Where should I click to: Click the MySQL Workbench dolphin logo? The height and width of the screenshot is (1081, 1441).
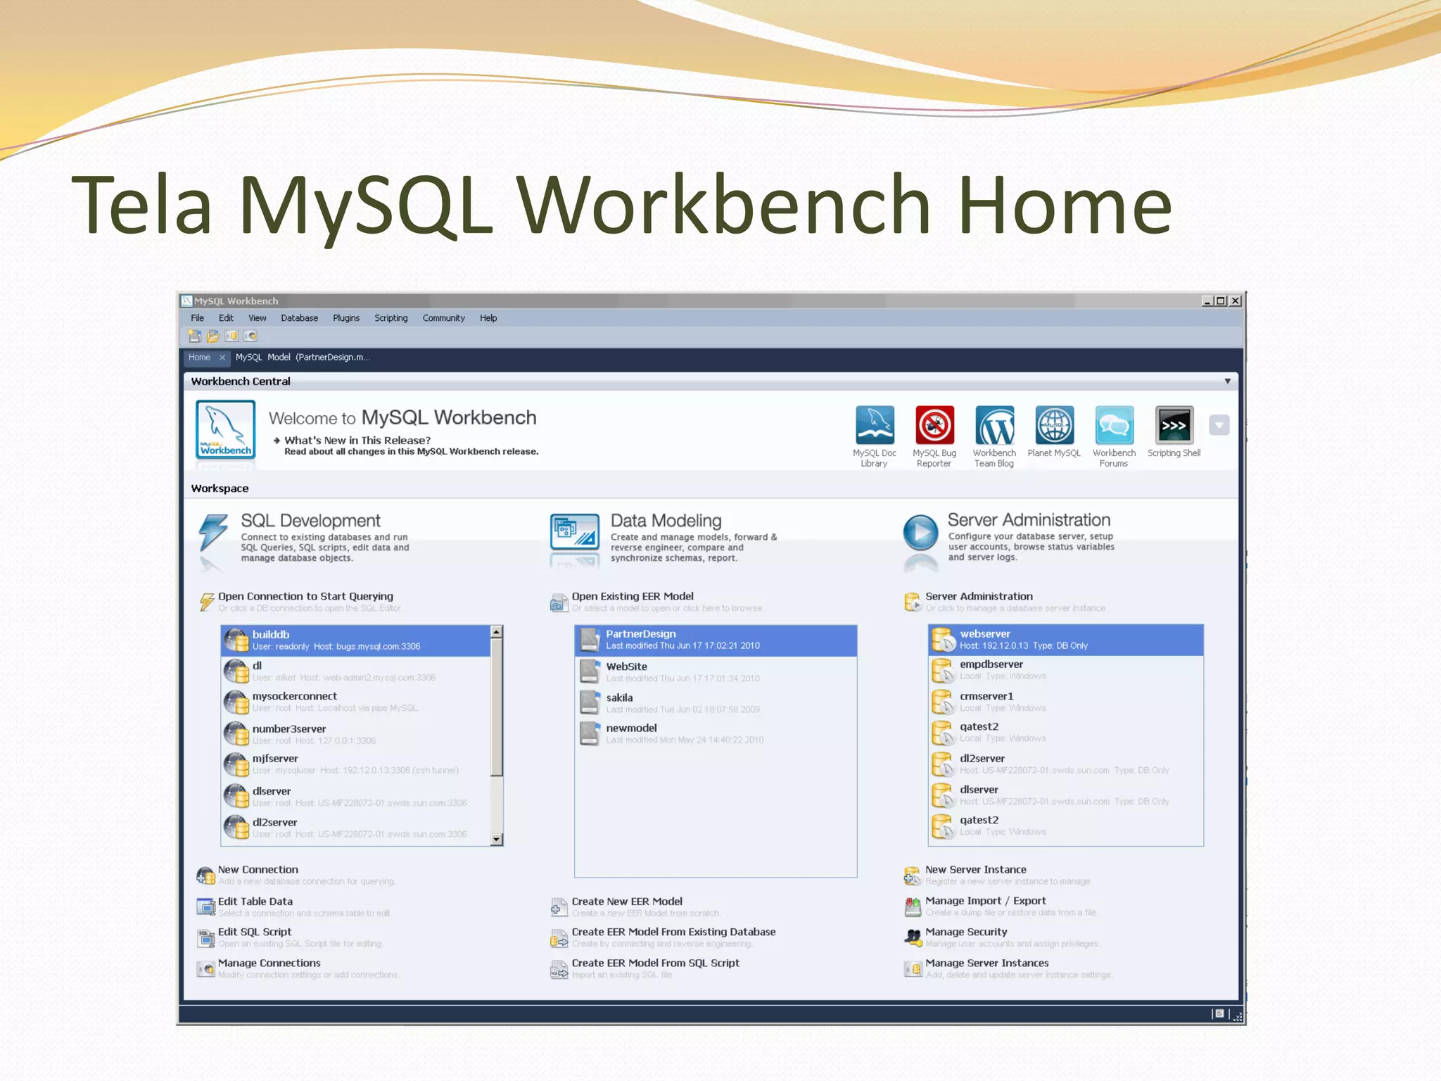225,429
